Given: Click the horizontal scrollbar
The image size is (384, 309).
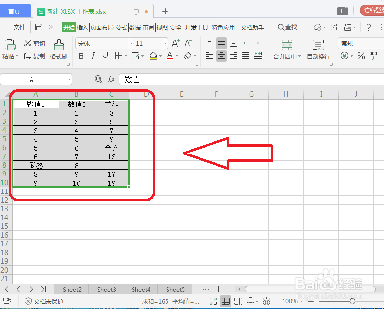Looking at the screenshot, I should 310,289.
